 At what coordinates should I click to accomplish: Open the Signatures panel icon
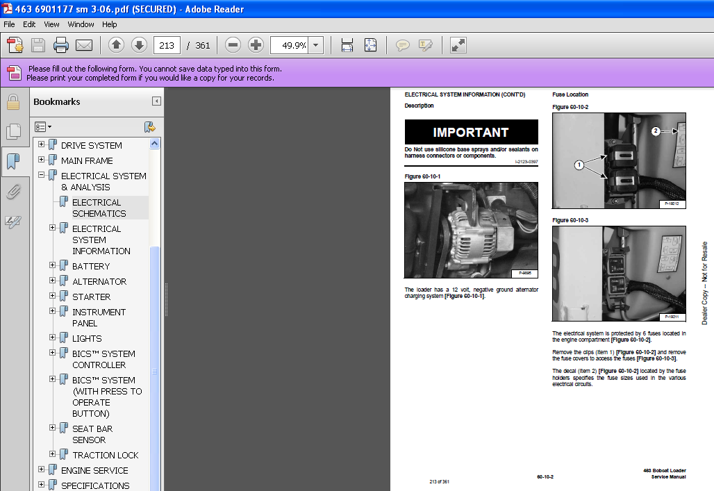point(13,222)
